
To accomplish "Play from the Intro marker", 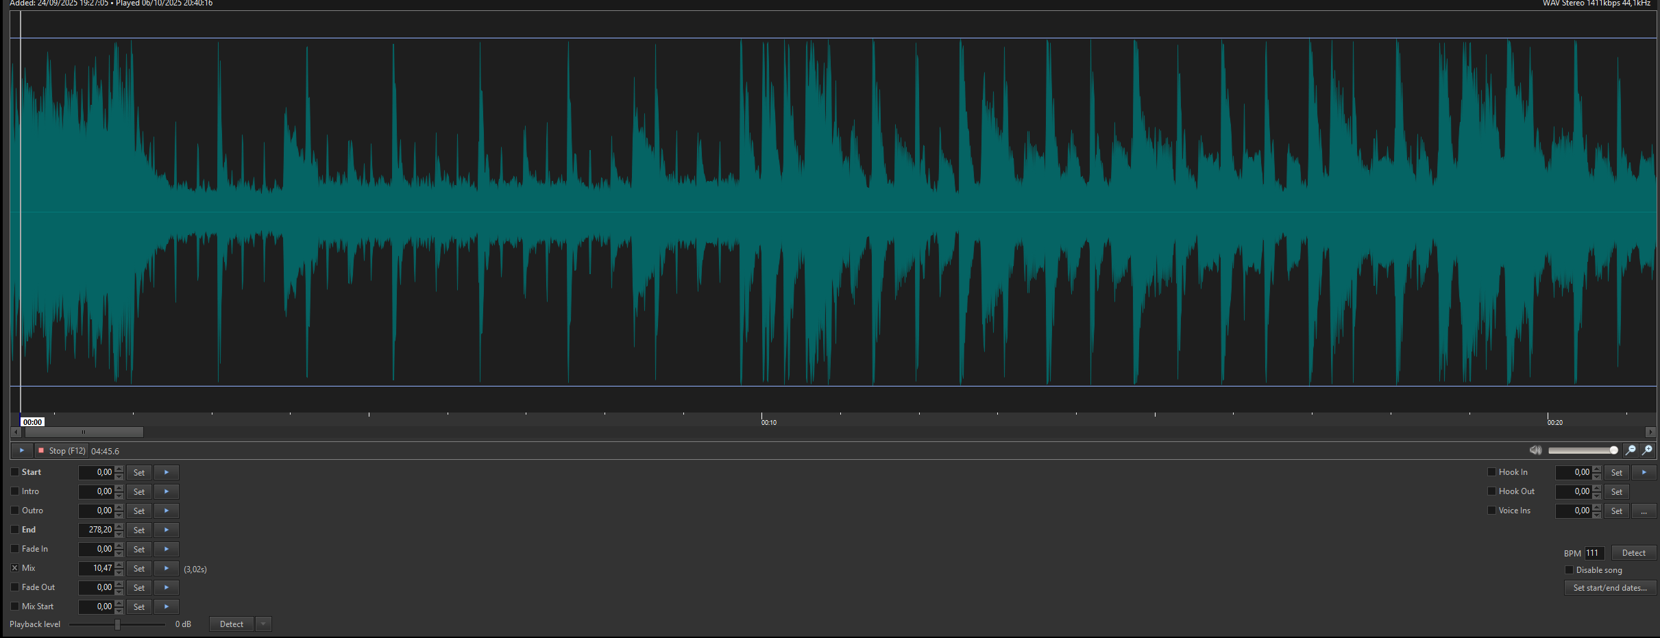I will click(167, 491).
